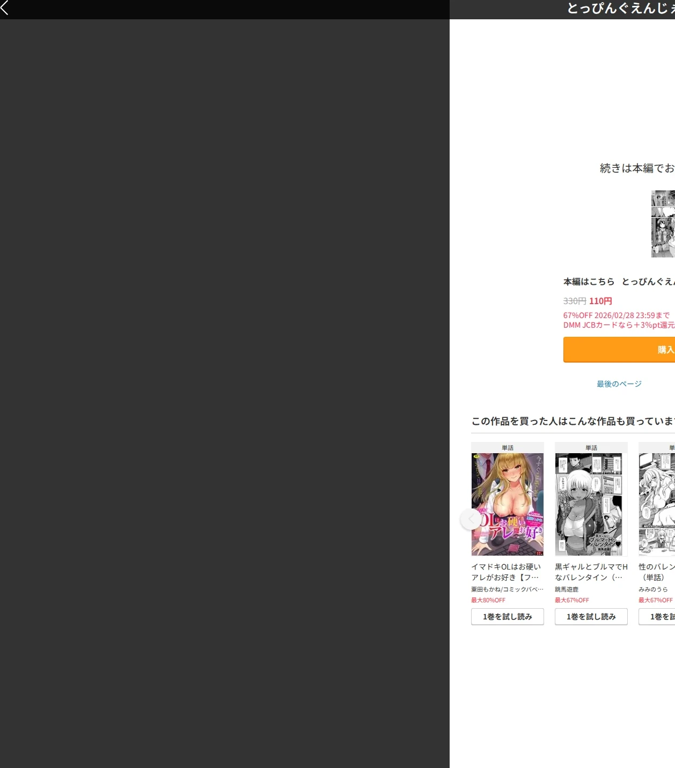The height and width of the screenshot is (768, 675).
Task: Click 1巻を試し読み under 黒ギャルとブルマ
Action: (x=591, y=617)
